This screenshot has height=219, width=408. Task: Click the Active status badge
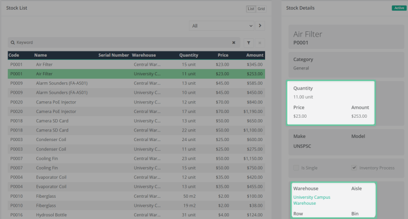[398, 8]
